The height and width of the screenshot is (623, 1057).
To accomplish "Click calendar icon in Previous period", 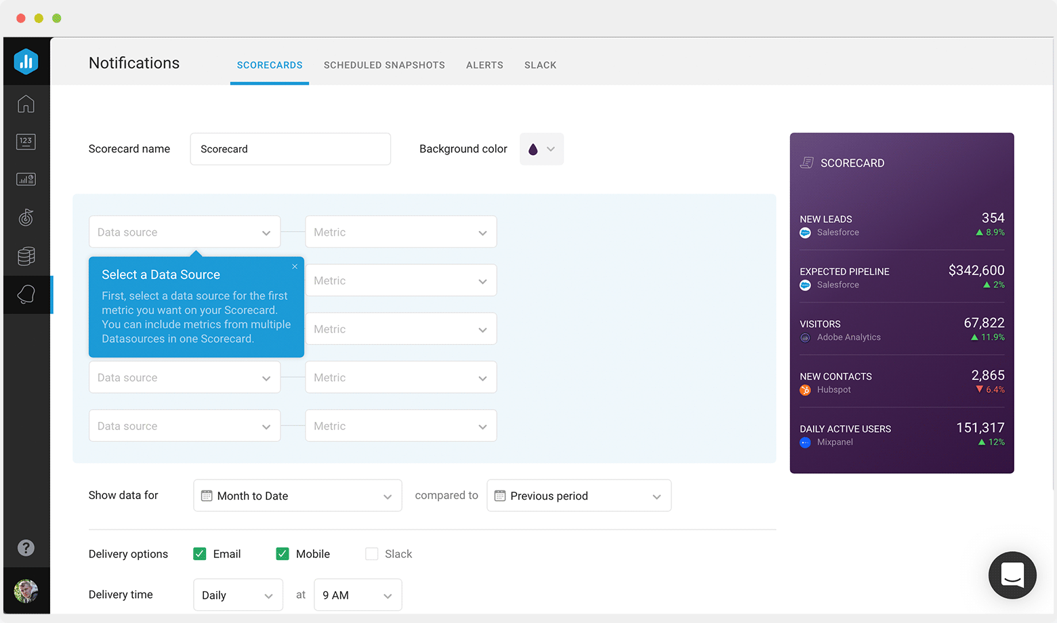I will [500, 496].
